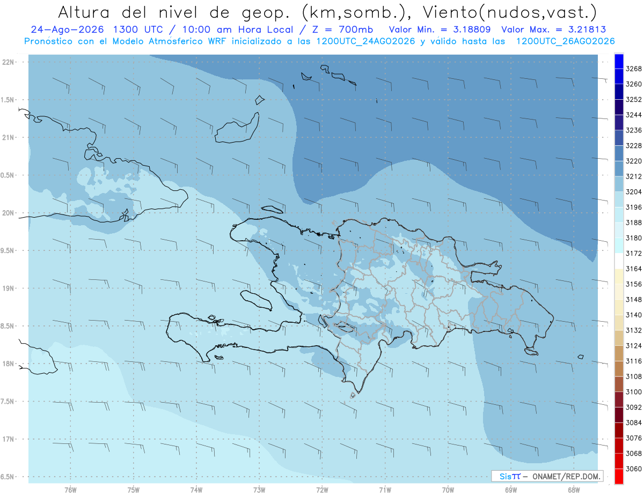Click the 18N latitude label
This screenshot has height=497, width=644.
[8, 364]
